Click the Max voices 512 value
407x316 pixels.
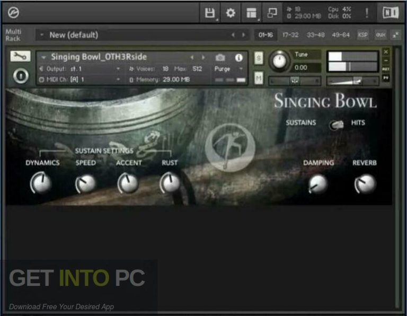[x=197, y=69]
